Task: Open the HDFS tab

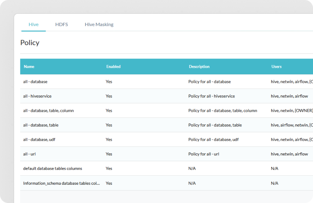Action: click(x=62, y=24)
